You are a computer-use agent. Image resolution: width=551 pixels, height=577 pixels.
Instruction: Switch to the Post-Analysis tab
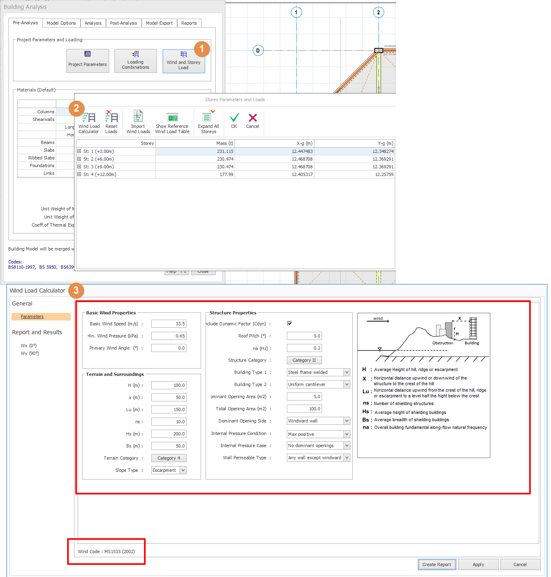pyautogui.click(x=123, y=23)
